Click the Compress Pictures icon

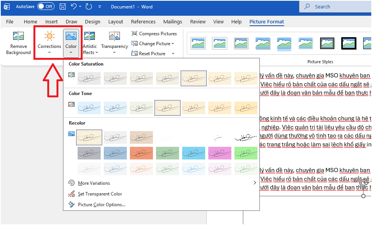coord(135,34)
